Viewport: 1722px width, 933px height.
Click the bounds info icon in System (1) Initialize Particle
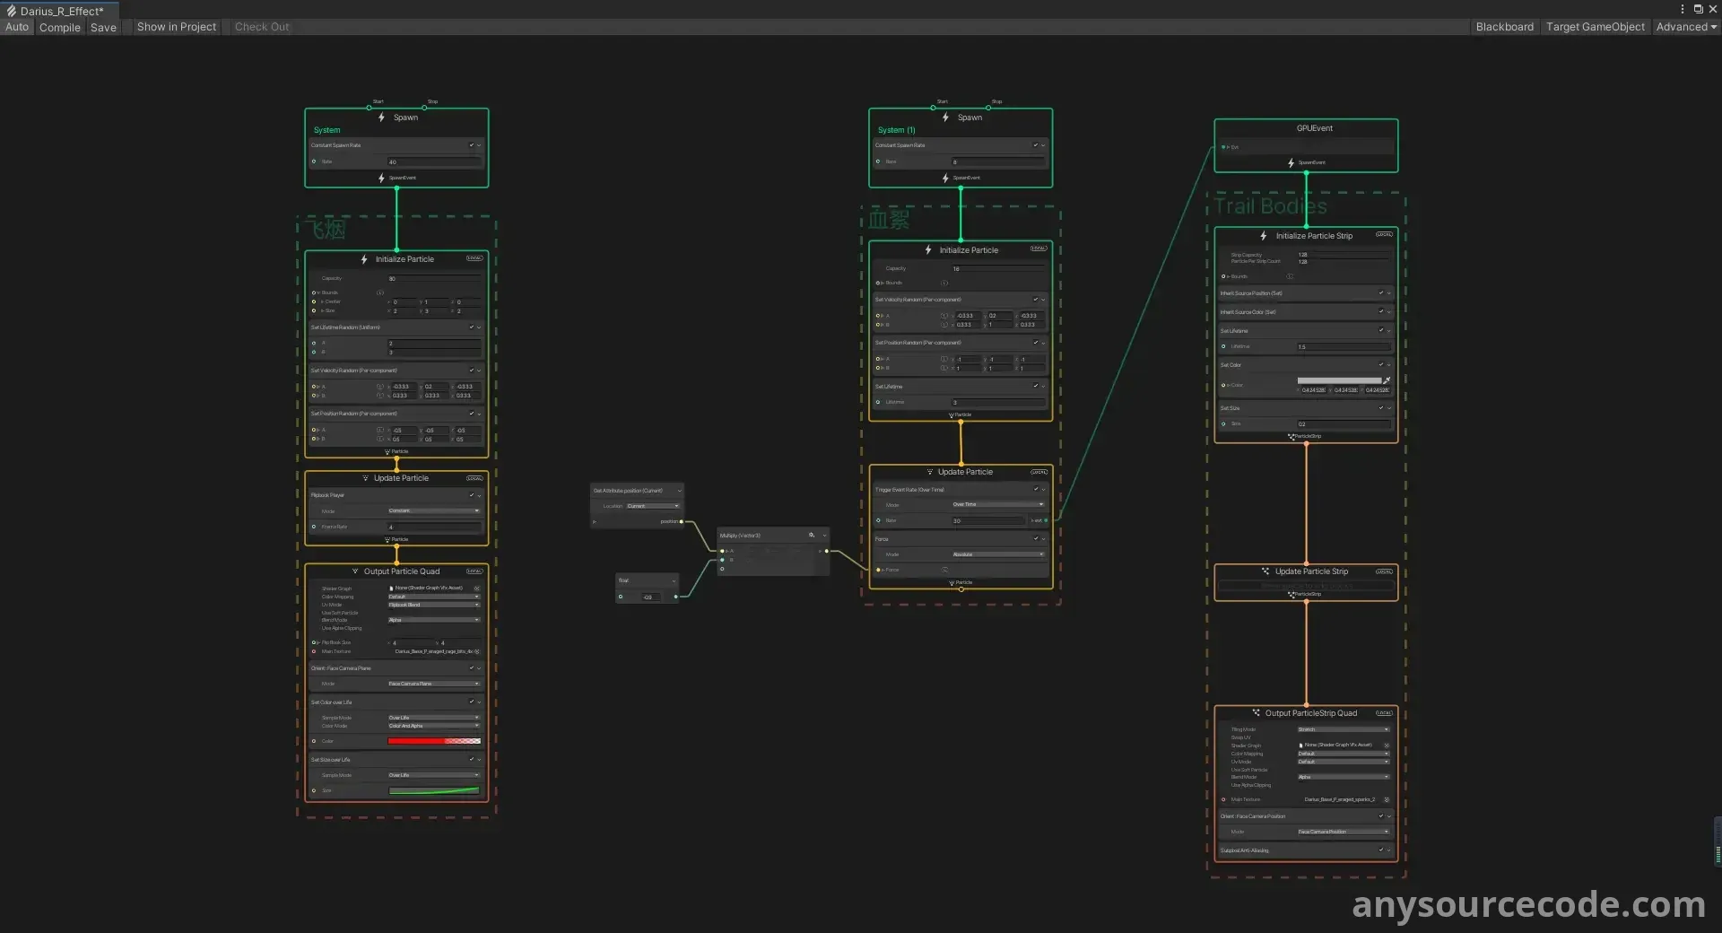pyautogui.click(x=944, y=283)
